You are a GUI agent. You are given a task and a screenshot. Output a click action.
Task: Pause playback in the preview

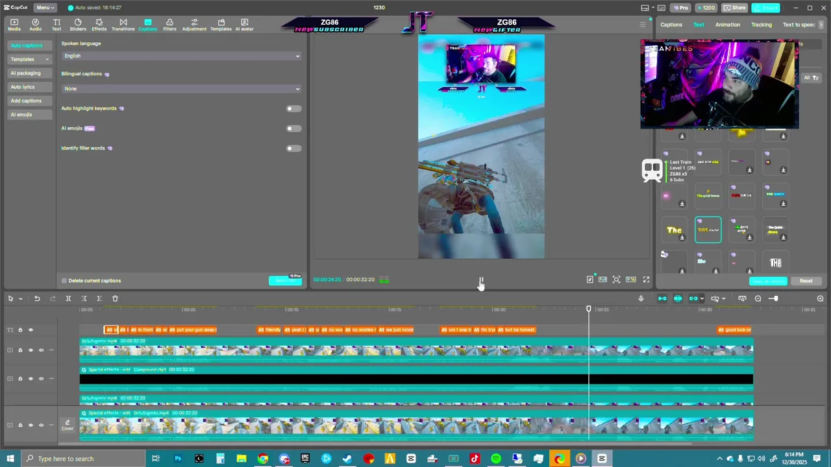click(x=481, y=280)
